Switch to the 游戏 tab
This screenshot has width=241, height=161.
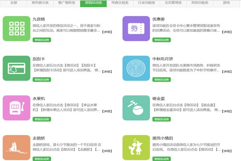[x=227, y=3]
